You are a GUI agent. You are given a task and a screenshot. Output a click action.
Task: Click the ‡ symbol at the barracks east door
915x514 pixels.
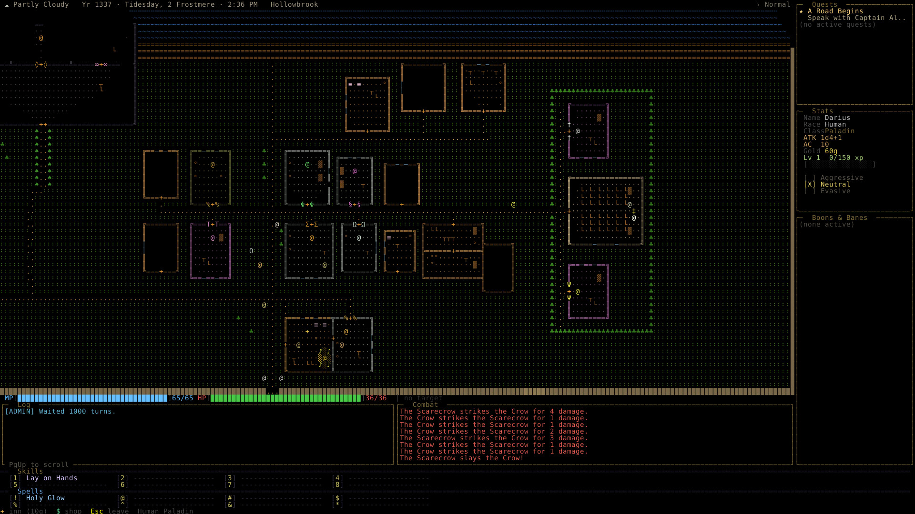[x=634, y=211]
